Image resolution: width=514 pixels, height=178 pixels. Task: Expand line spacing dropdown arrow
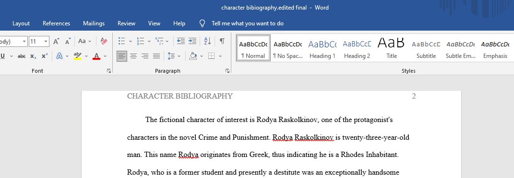pyautogui.click(x=179, y=56)
